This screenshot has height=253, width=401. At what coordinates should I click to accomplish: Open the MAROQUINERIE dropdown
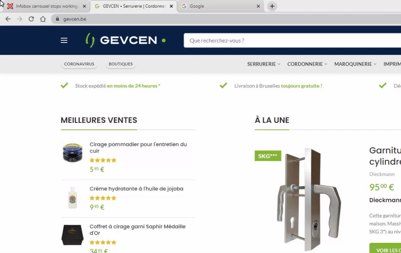[355, 64]
